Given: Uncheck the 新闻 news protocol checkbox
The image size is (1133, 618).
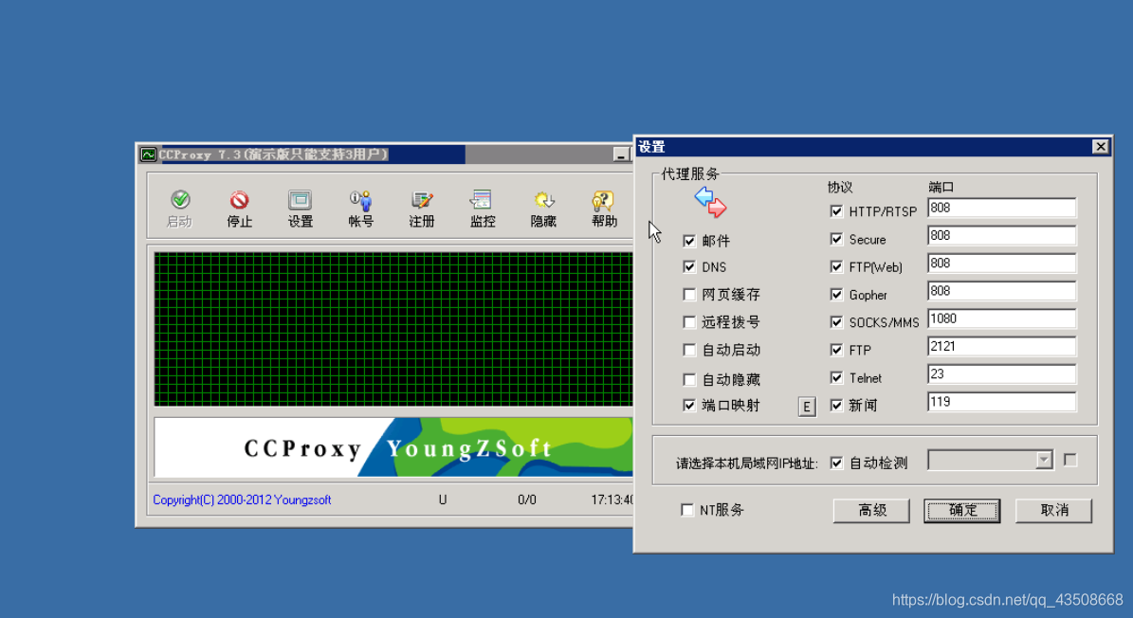Looking at the screenshot, I should (x=836, y=406).
